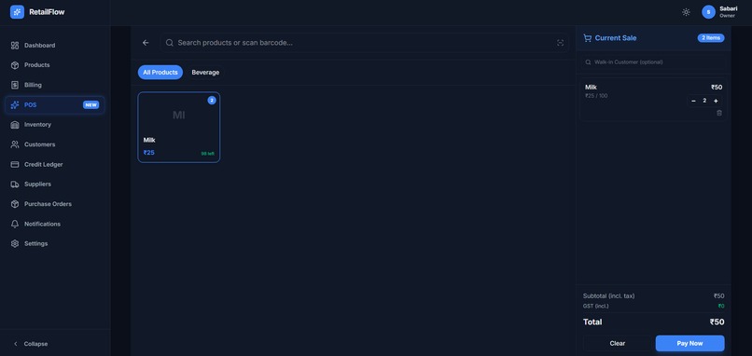
Task: Click Pay Now button
Action: pyautogui.click(x=689, y=343)
